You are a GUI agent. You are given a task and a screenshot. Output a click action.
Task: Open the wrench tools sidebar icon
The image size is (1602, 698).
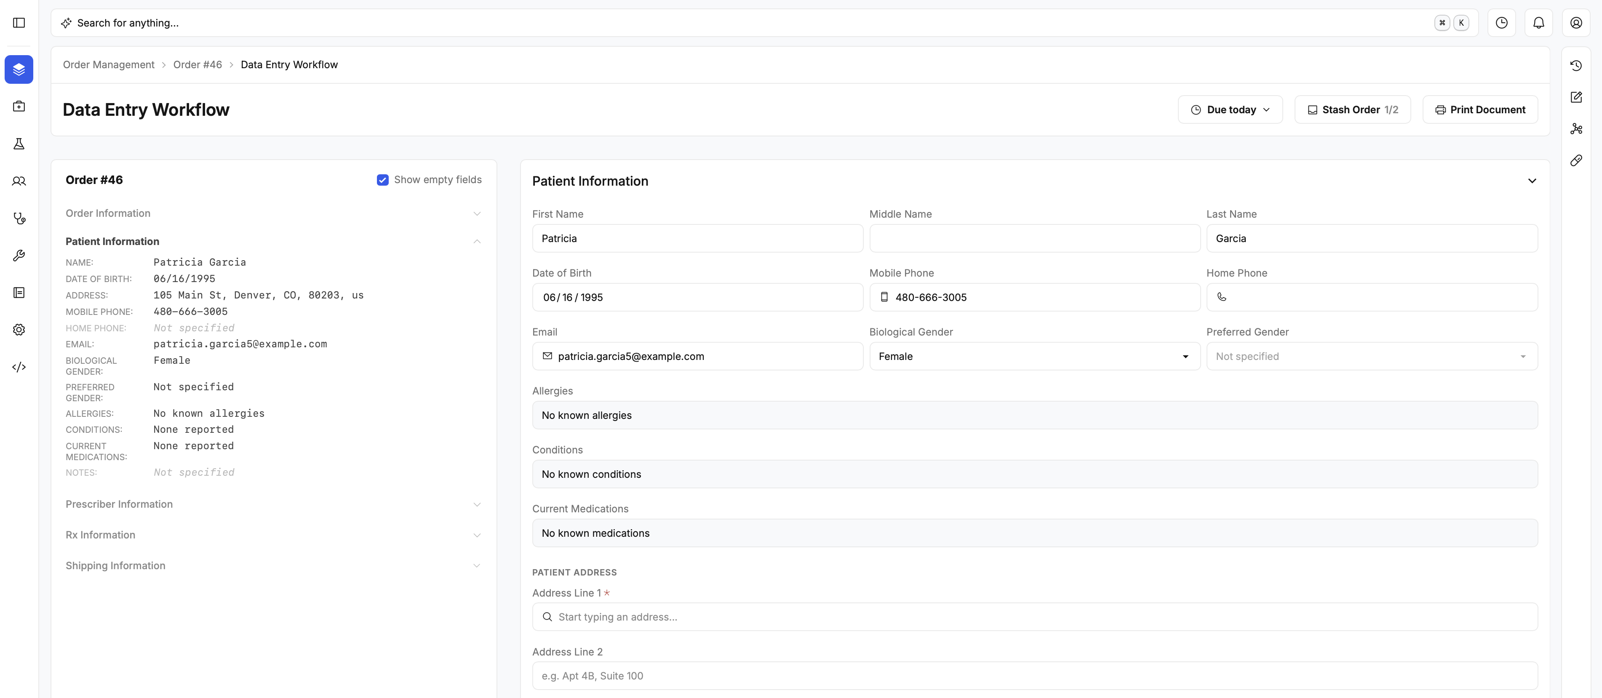click(19, 256)
